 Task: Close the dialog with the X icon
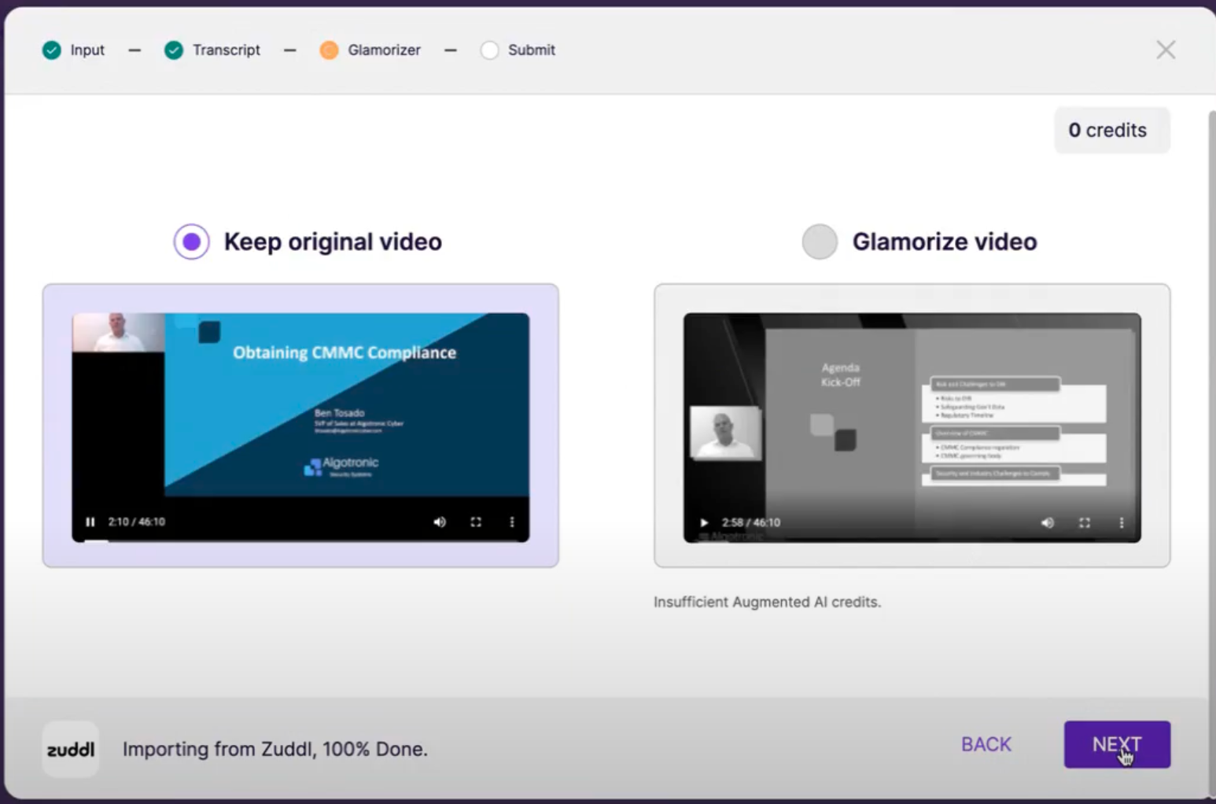pyautogui.click(x=1165, y=50)
